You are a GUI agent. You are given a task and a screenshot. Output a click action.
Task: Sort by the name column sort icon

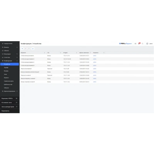coord(44,53)
